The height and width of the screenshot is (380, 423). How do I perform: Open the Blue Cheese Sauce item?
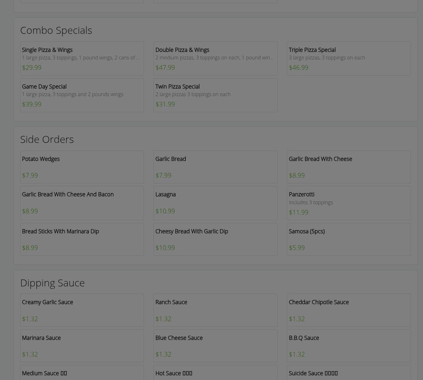(x=215, y=346)
